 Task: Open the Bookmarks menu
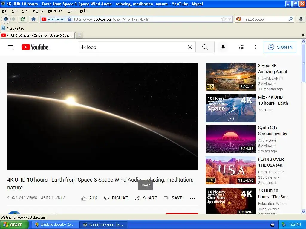click(x=56, y=11)
